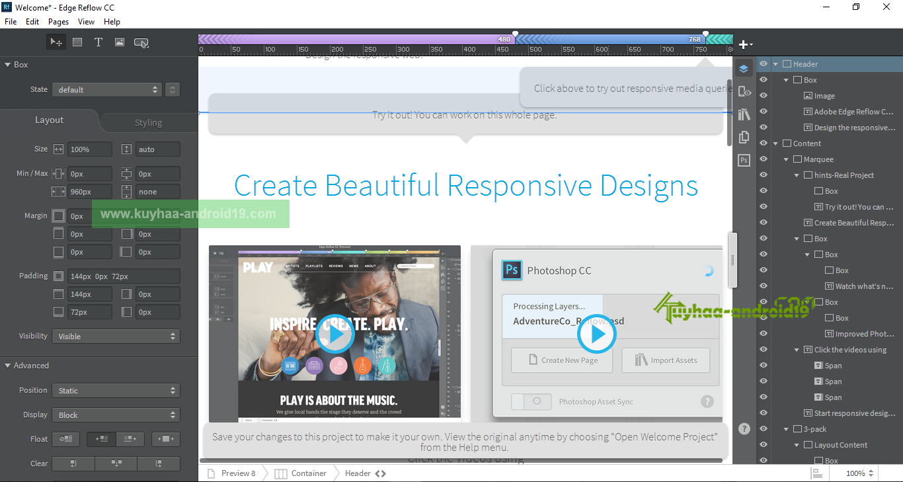The width and height of the screenshot is (903, 482).
Task: Open the Help menu
Action: coord(112,22)
